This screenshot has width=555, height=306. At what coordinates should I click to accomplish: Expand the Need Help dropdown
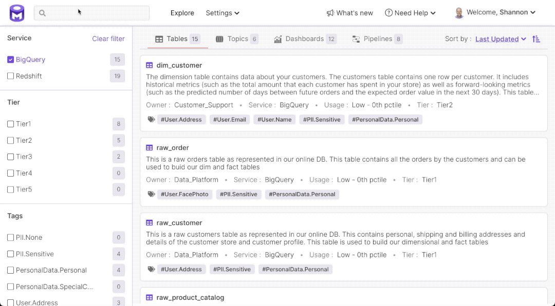(x=410, y=13)
